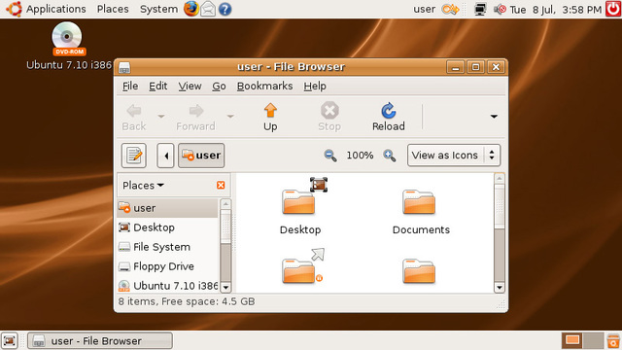The width and height of the screenshot is (622, 350).
Task: Click the file view scrollbar up arrow
Action: pos(500,179)
